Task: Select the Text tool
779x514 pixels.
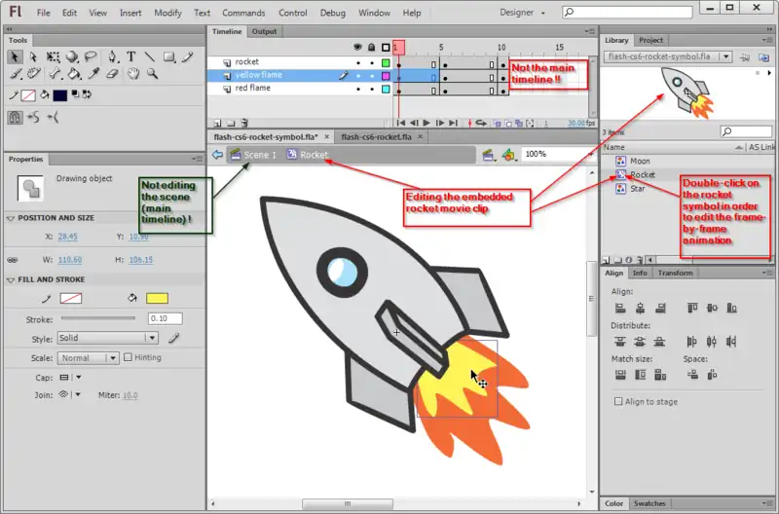Action: click(x=131, y=56)
